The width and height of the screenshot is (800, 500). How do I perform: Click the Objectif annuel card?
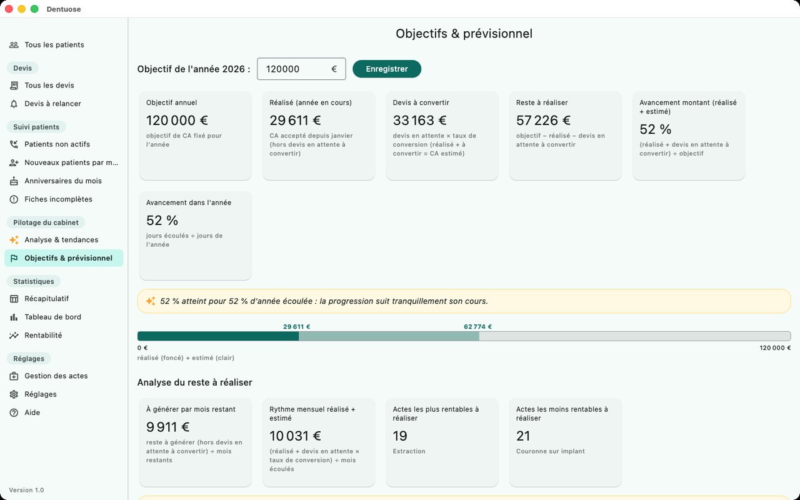[196, 136]
